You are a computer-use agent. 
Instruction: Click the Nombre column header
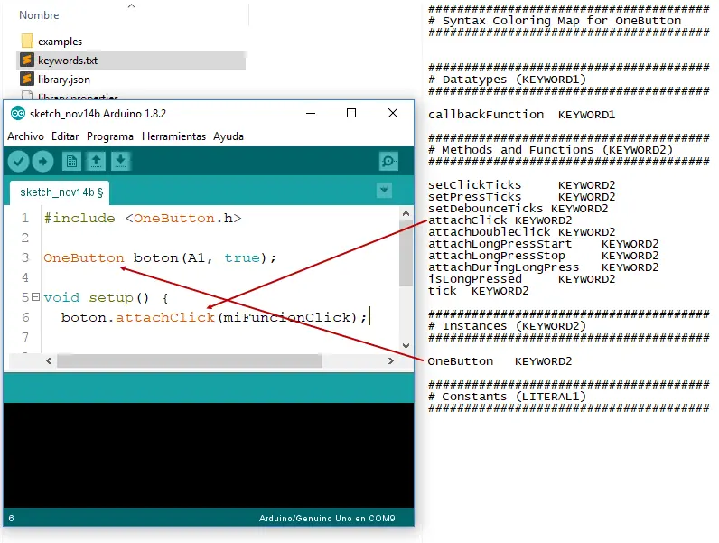coord(39,15)
